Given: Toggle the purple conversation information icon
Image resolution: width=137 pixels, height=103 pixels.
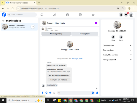Looking at the screenshot, I should [x=96, y=23].
